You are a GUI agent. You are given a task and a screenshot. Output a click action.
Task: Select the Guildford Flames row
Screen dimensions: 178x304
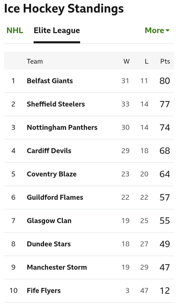pos(89,197)
